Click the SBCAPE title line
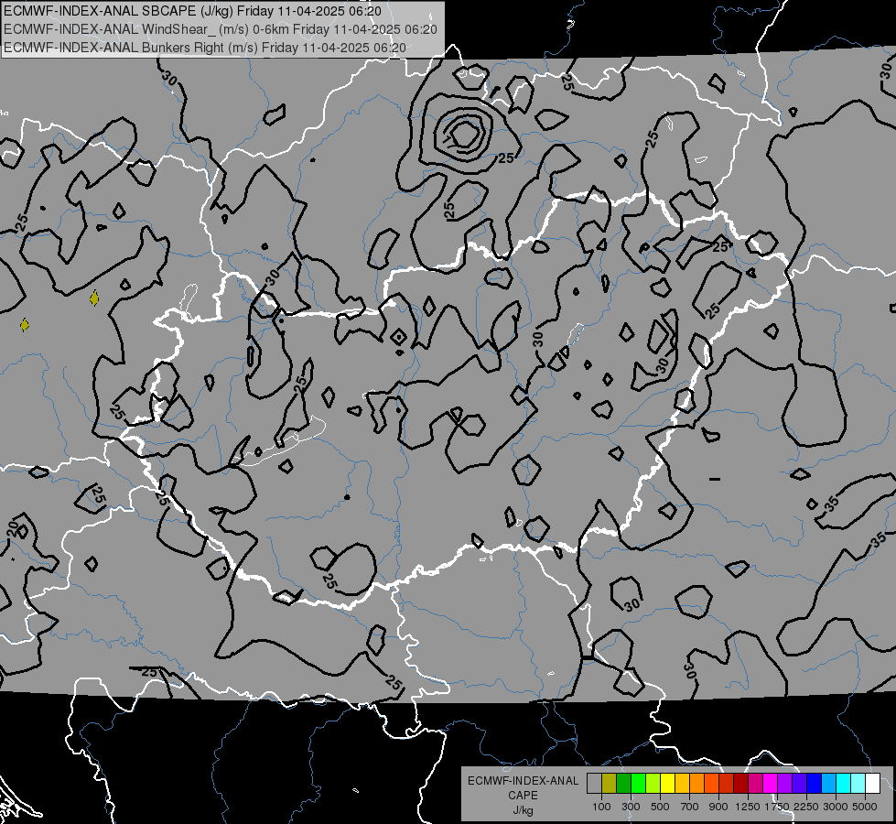Screen dimensions: 896x824 coord(192,11)
